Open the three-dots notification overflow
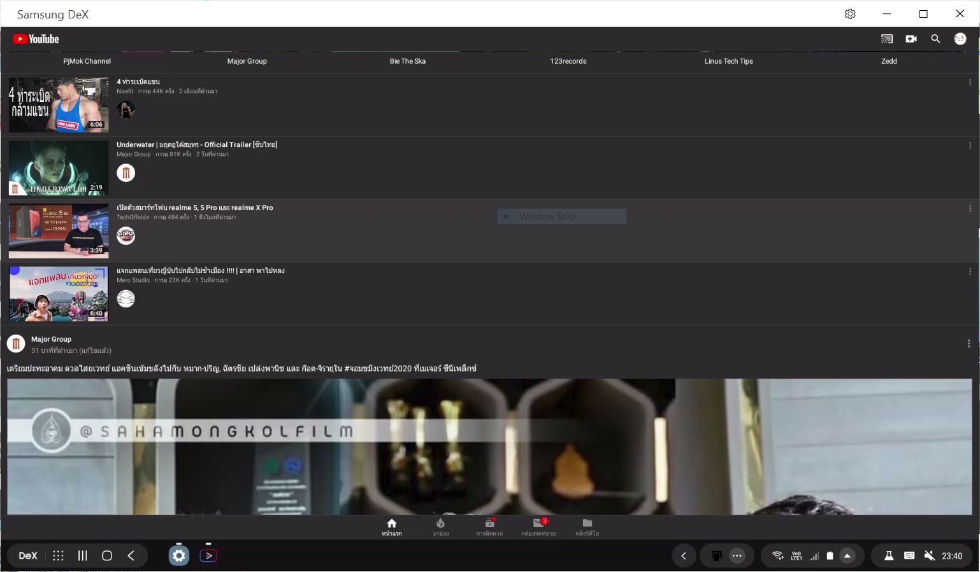The width and height of the screenshot is (980, 572). (737, 556)
